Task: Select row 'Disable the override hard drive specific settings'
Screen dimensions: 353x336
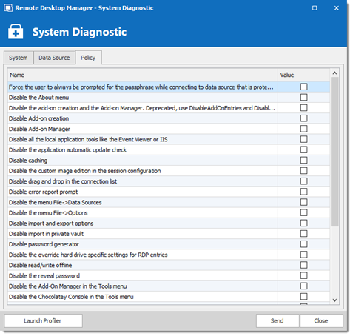Action: [169, 255]
